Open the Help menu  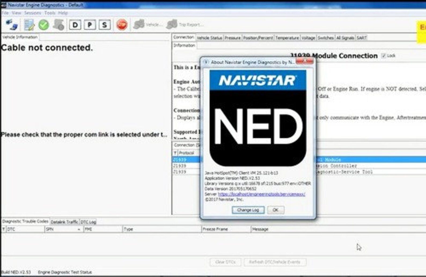click(x=63, y=13)
